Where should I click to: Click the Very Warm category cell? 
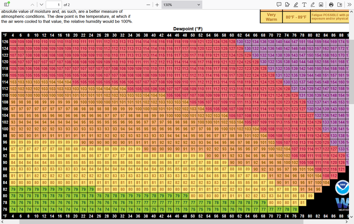point(271,17)
